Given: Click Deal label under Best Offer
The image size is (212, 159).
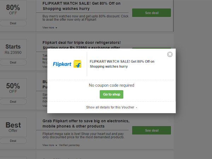Looking at the screenshot, I should tap(13, 141).
